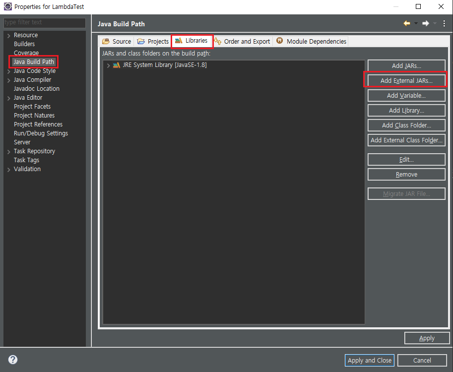Select Task Tags in the tree
The width and height of the screenshot is (453, 372).
tap(26, 160)
